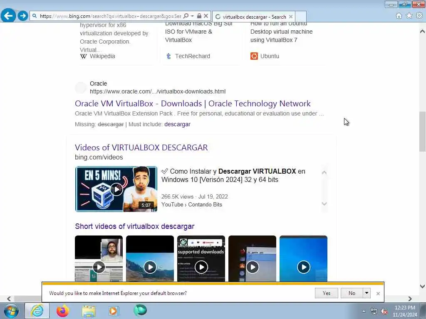The width and height of the screenshot is (426, 319).
Task: Click the muted volume tray icon
Action: (x=384, y=312)
